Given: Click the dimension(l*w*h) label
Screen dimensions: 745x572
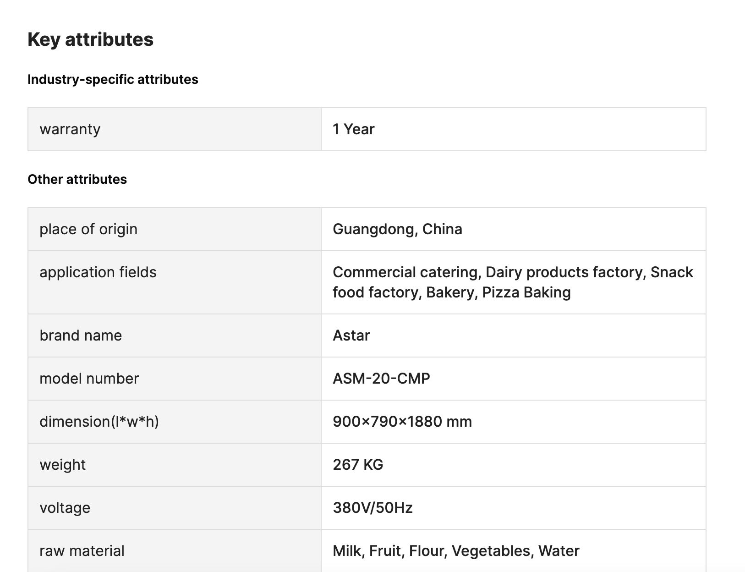Looking at the screenshot, I should point(99,422).
